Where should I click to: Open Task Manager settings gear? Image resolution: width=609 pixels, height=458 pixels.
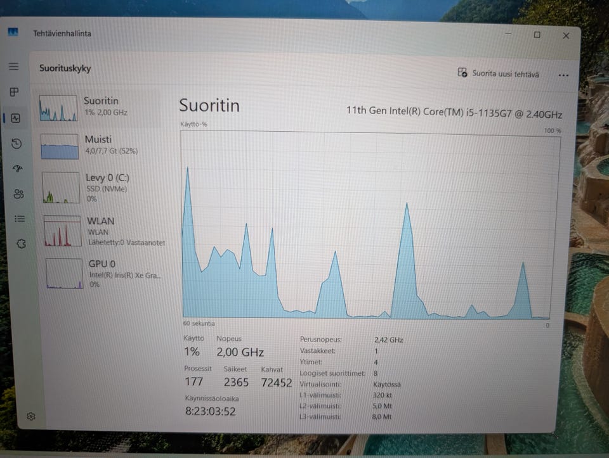(31, 416)
